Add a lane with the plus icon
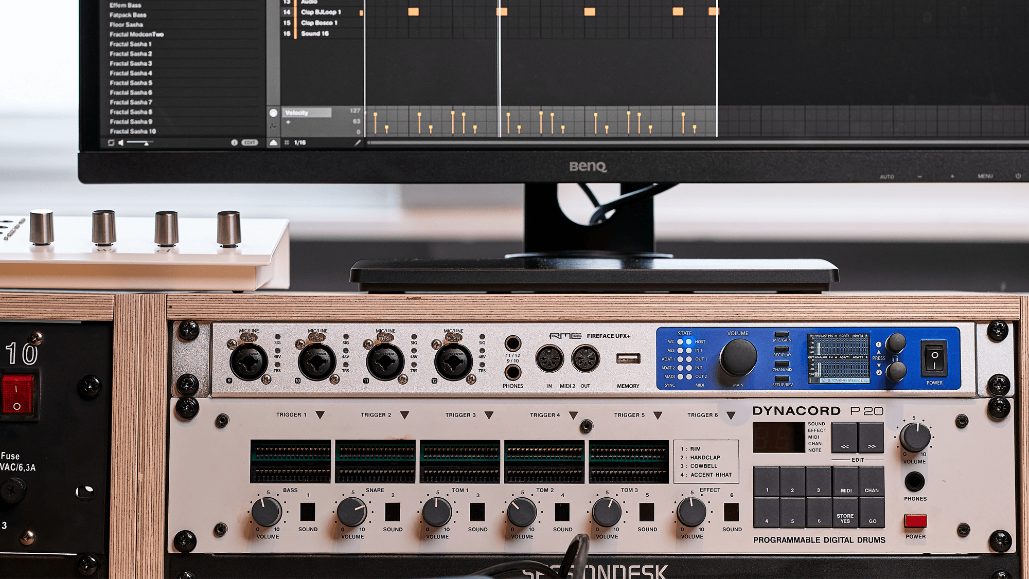Screen dimensions: 1029x579 [x=288, y=122]
